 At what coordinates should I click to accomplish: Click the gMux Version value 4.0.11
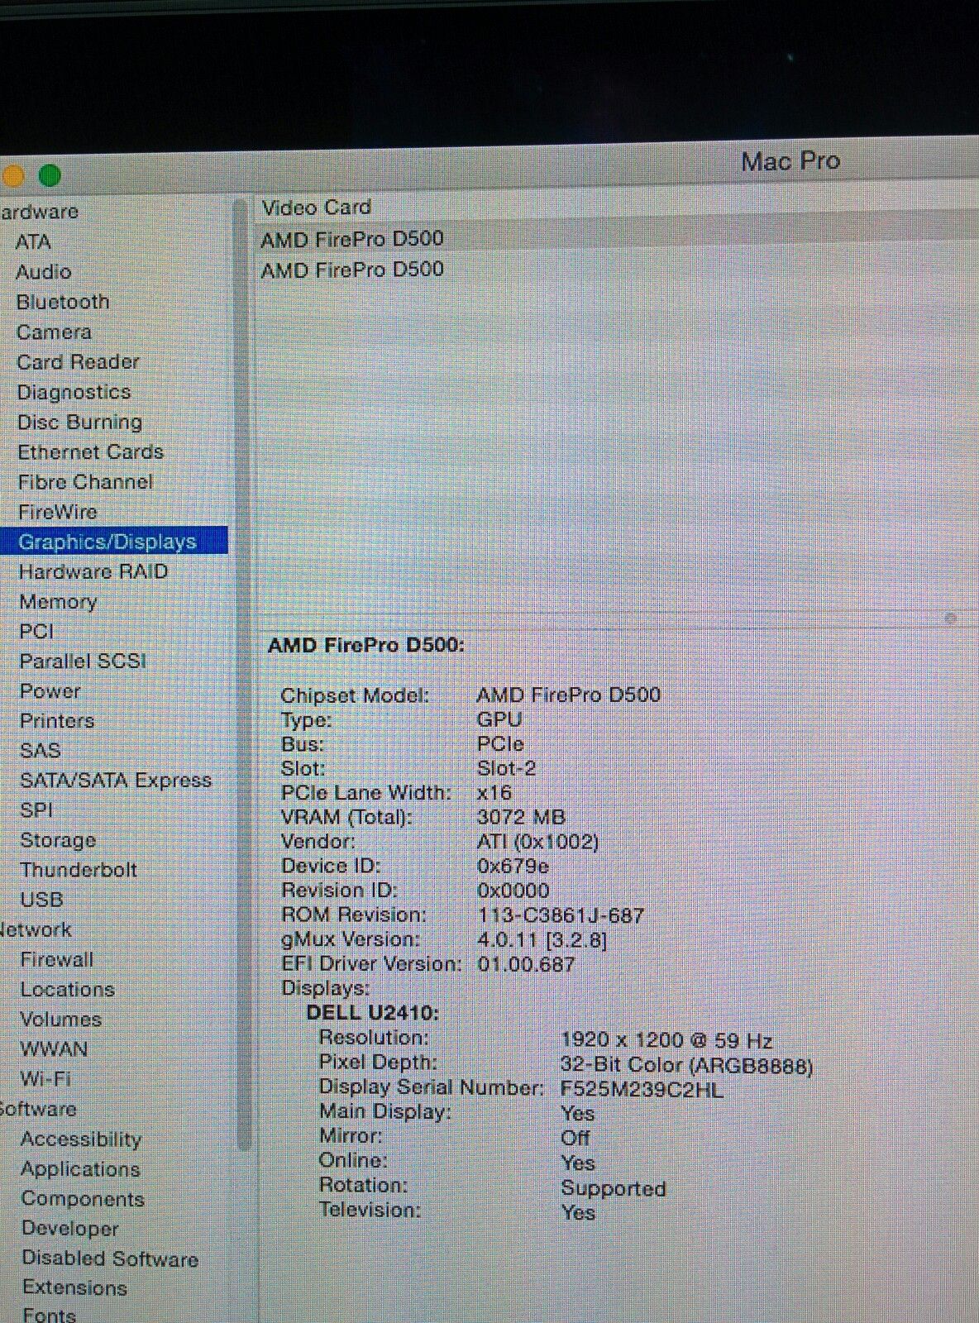point(542,941)
